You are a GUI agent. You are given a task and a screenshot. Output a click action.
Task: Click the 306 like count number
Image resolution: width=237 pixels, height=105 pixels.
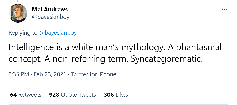click(x=109, y=95)
